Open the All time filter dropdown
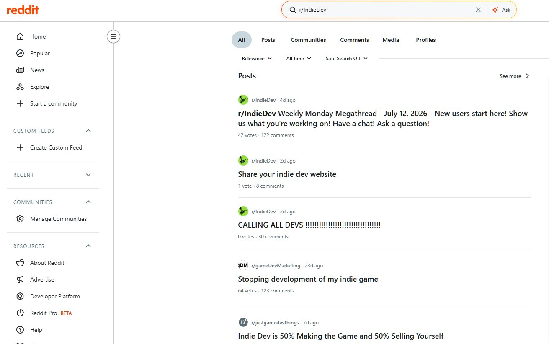This screenshot has height=344, width=549. click(x=299, y=58)
